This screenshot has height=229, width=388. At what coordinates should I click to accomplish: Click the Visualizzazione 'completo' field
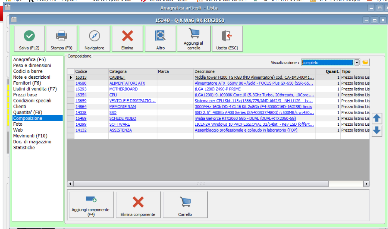[x=327, y=63]
